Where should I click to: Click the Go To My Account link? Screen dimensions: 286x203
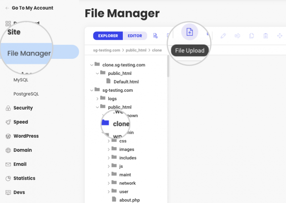pyautogui.click(x=32, y=8)
